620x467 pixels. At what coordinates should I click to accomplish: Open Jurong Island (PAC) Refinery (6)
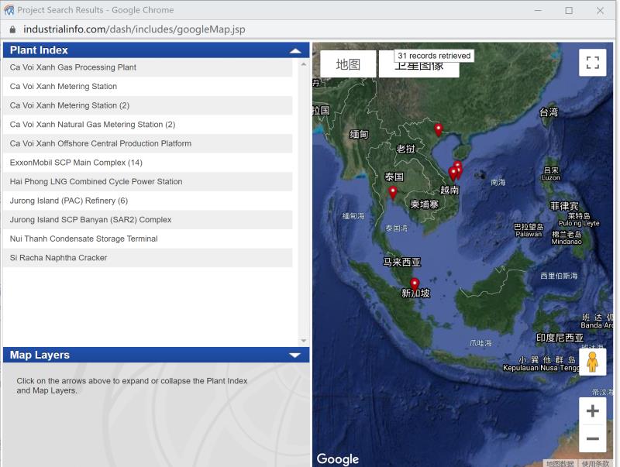pyautogui.click(x=69, y=201)
